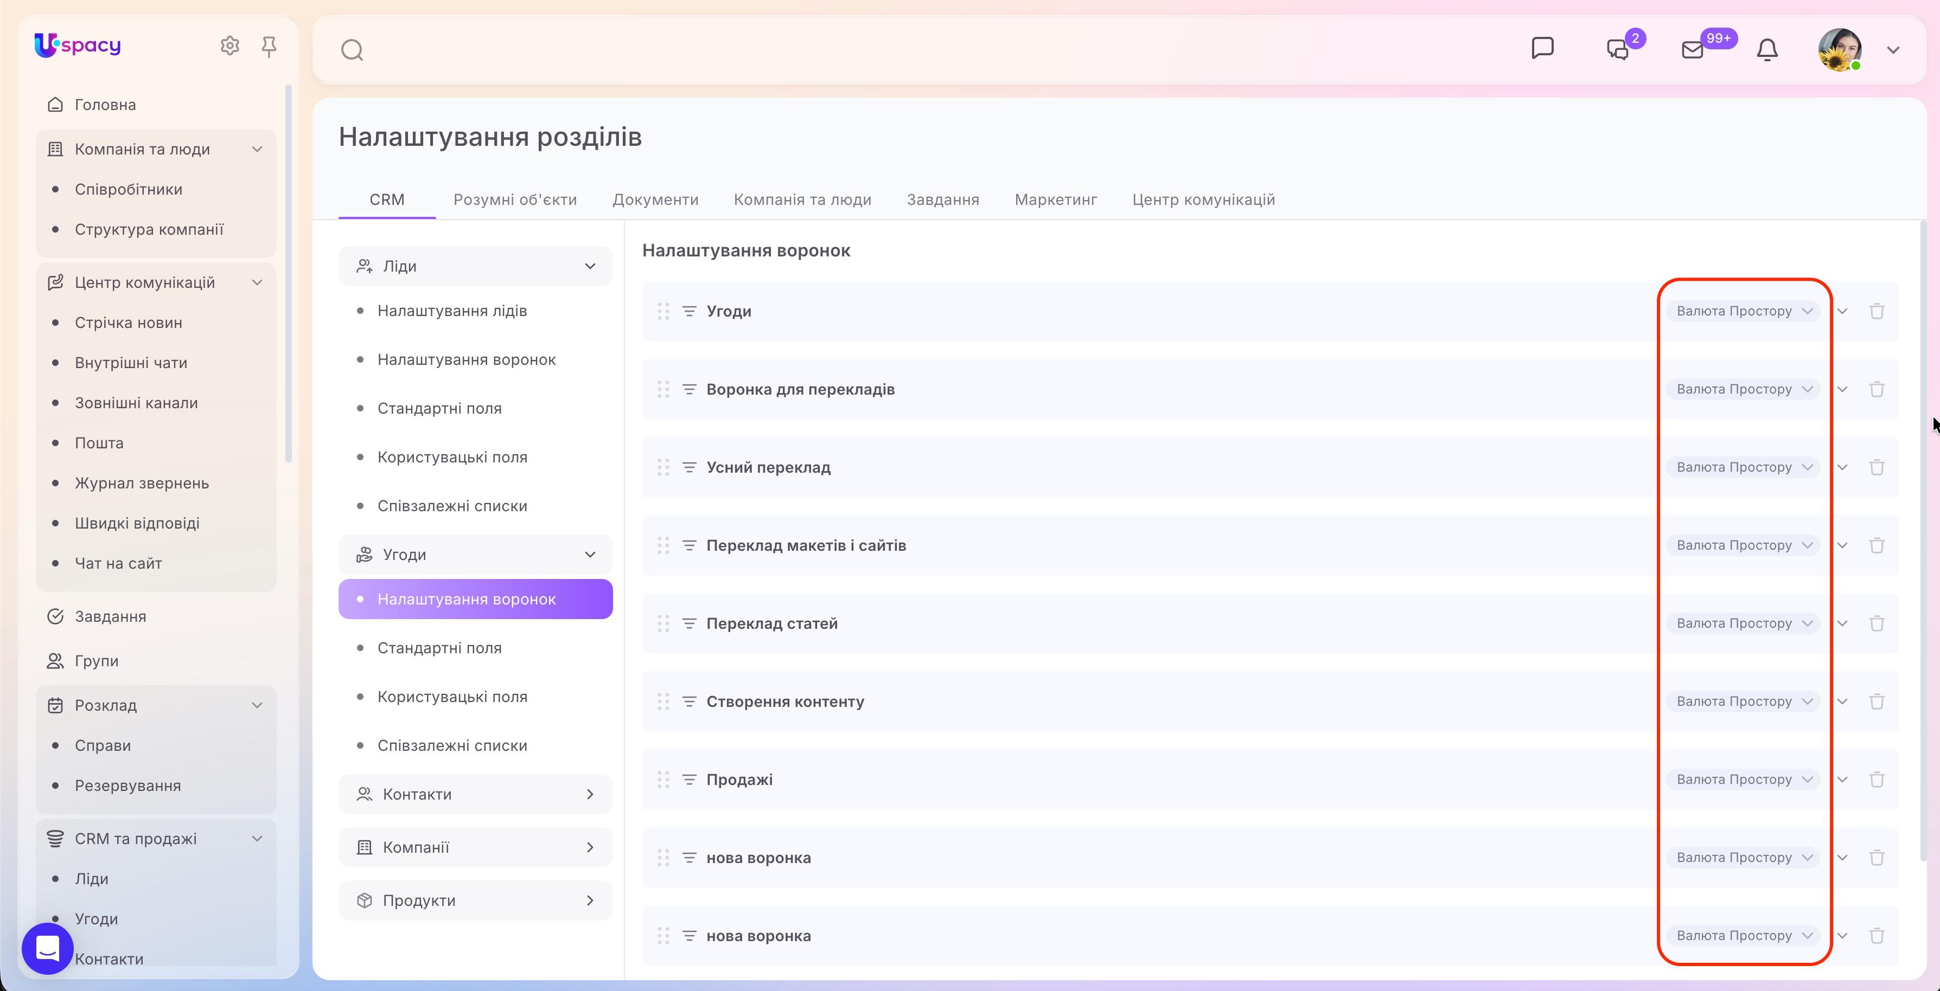
Task: Click trash icon for Переклад статей funnel
Action: (x=1877, y=623)
